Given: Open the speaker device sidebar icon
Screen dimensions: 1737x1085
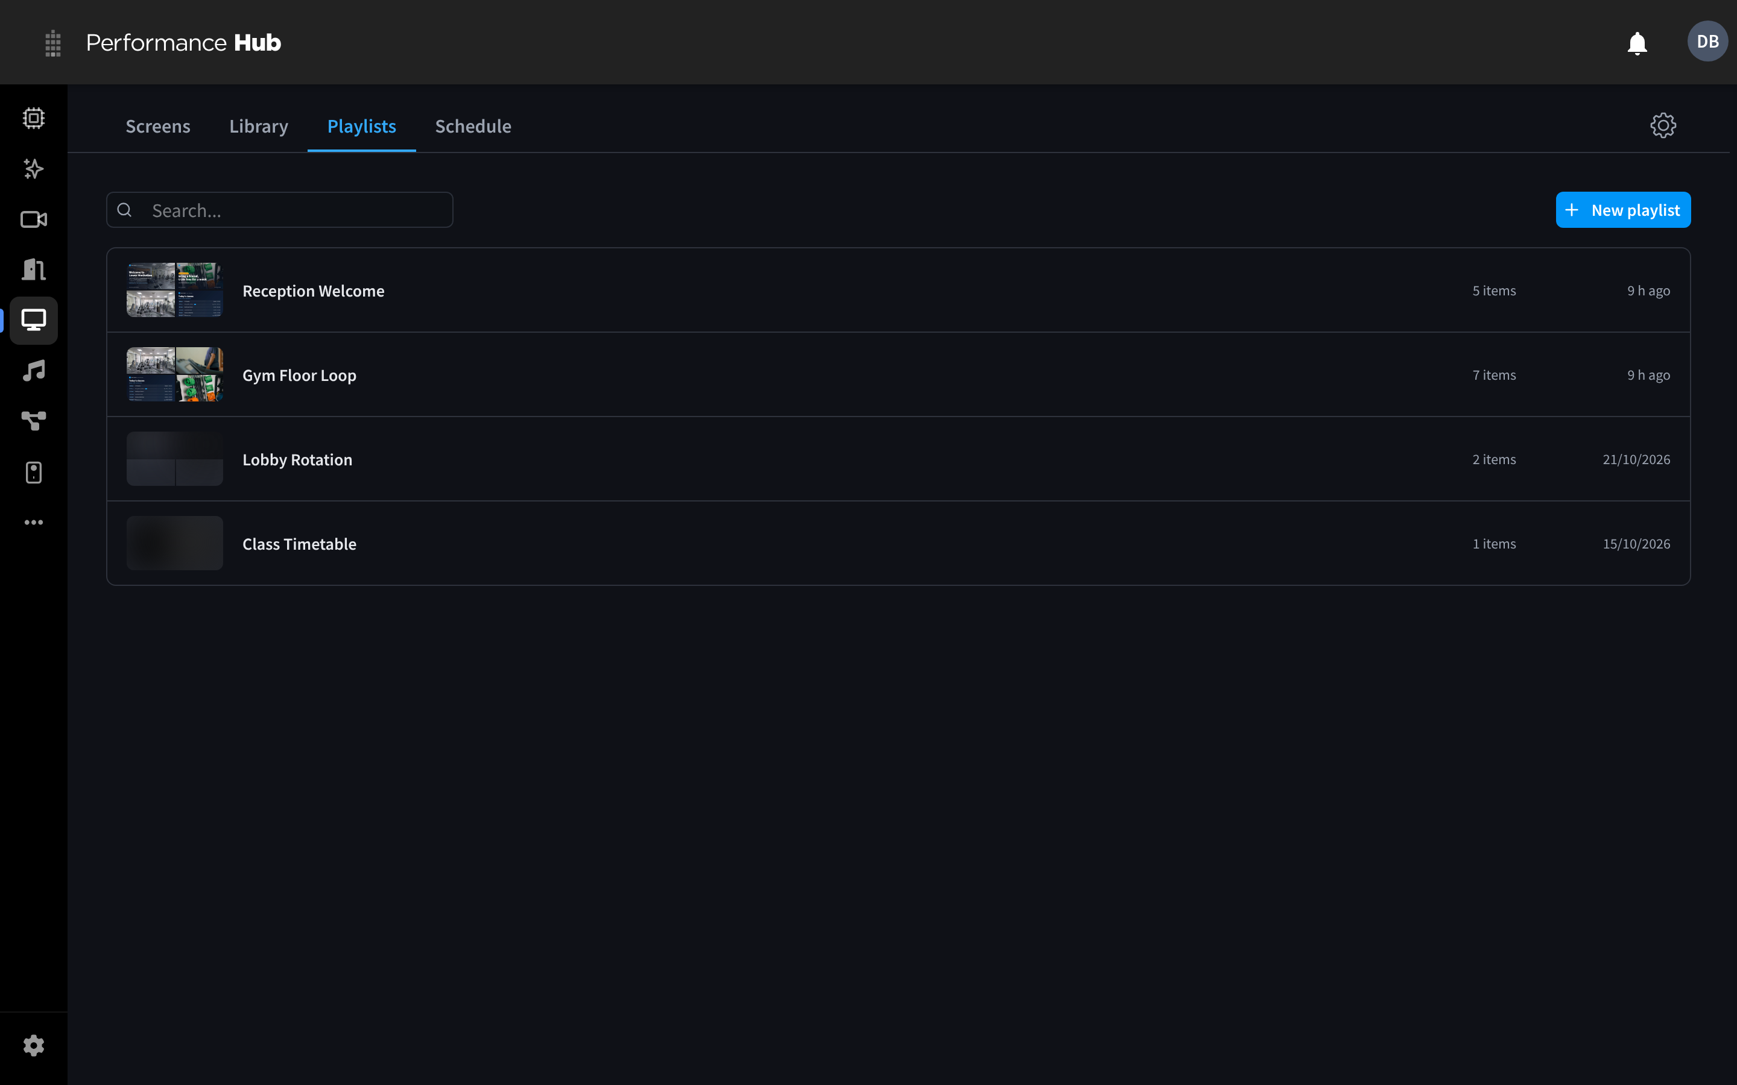Looking at the screenshot, I should [x=34, y=472].
